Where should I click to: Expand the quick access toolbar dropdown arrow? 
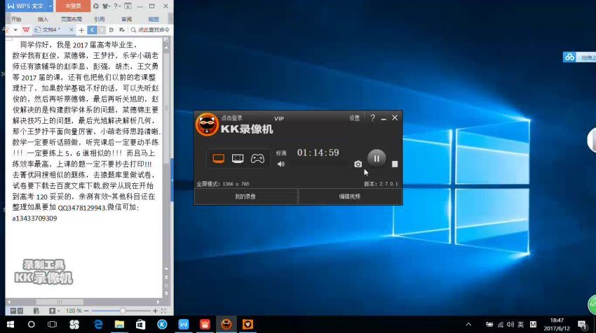(x=15, y=29)
